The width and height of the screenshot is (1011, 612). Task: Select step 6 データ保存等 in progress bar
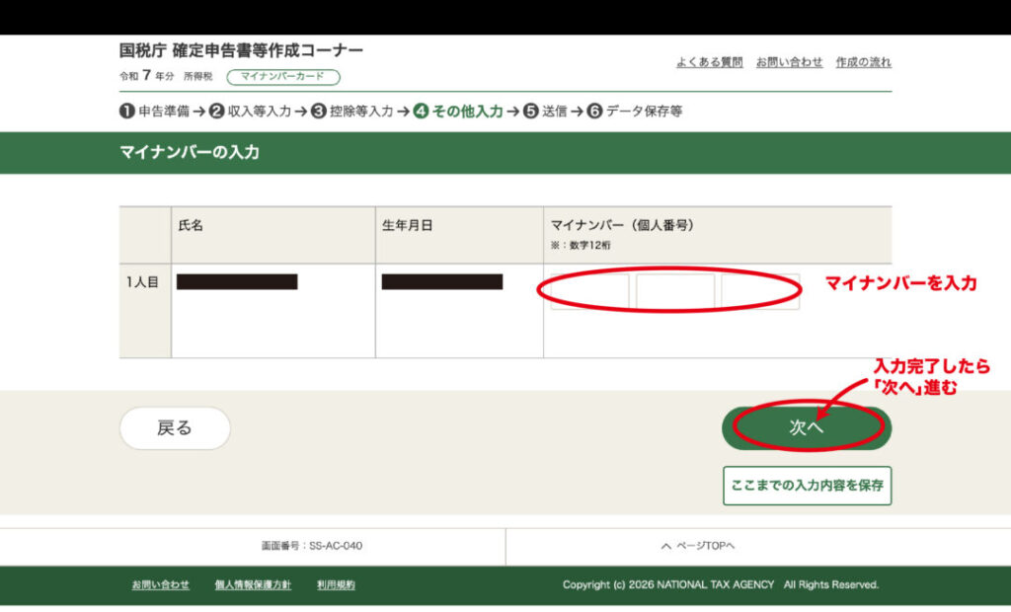(x=635, y=112)
